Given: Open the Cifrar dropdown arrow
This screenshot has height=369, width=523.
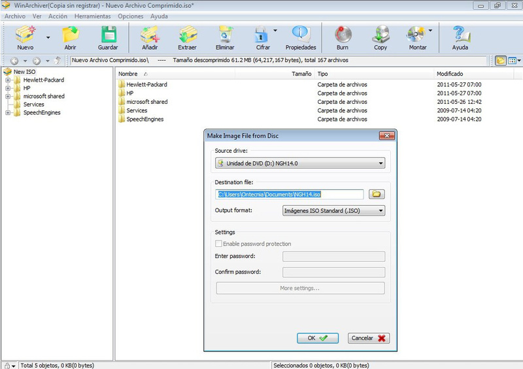Looking at the screenshot, I should pos(275,30).
